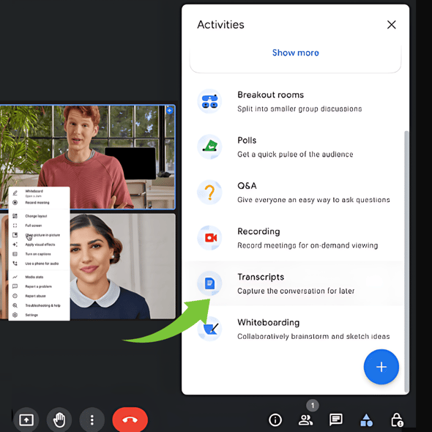Open the Polls activity
The height and width of the screenshot is (432, 432).
point(295,147)
